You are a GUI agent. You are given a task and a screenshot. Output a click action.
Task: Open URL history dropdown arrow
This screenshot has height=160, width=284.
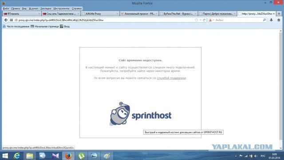pos(201,20)
